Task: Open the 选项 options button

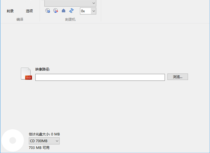Action: [x=29, y=11]
